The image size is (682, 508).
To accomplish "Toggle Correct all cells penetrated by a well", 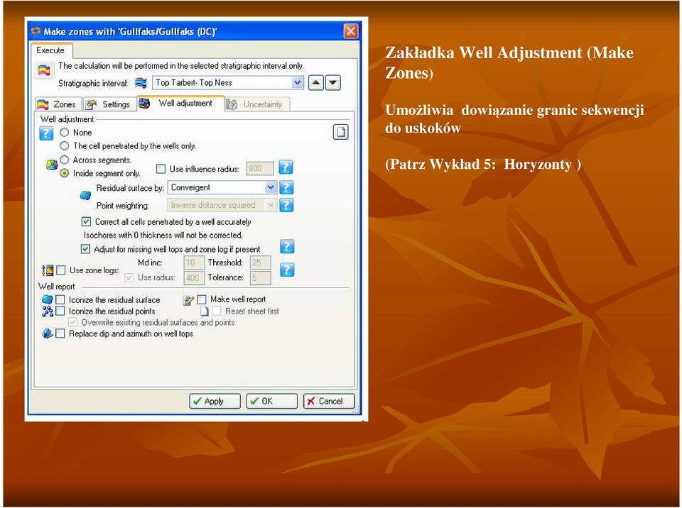I will [86, 221].
